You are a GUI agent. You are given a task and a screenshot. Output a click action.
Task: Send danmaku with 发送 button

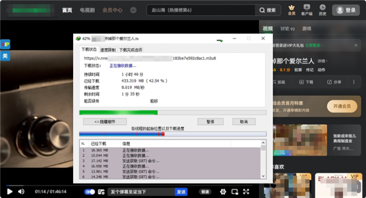pyautogui.click(x=181, y=192)
